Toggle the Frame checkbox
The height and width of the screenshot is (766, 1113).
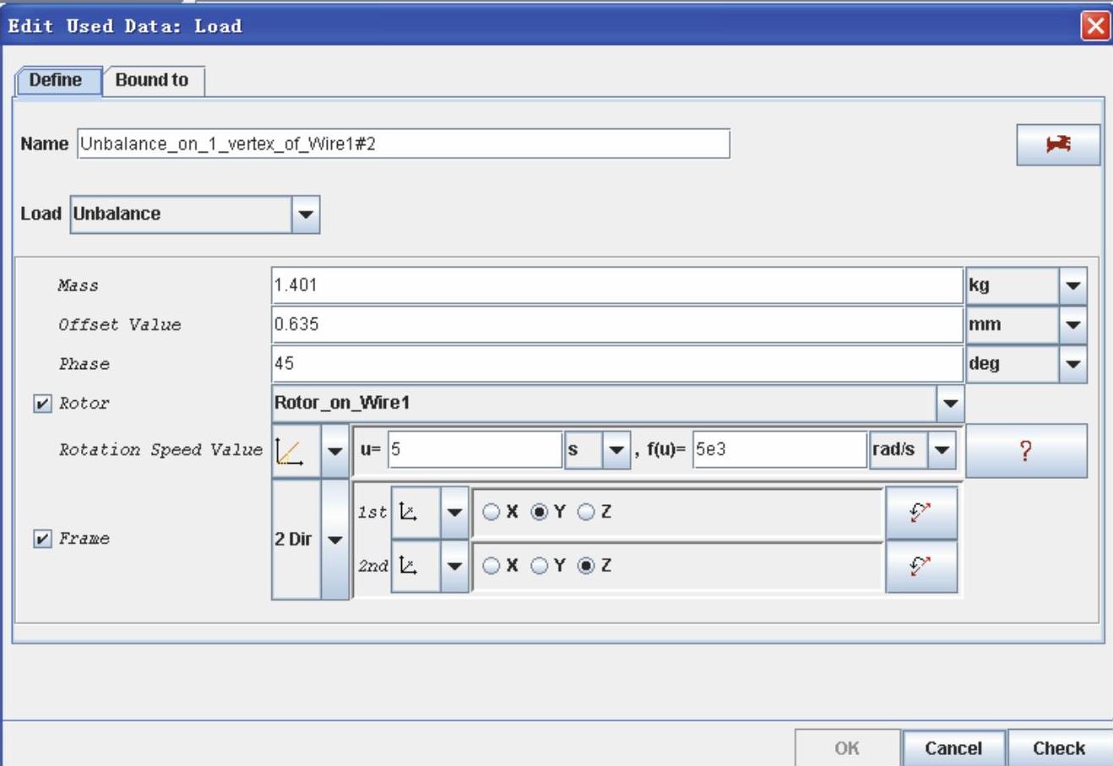[42, 539]
